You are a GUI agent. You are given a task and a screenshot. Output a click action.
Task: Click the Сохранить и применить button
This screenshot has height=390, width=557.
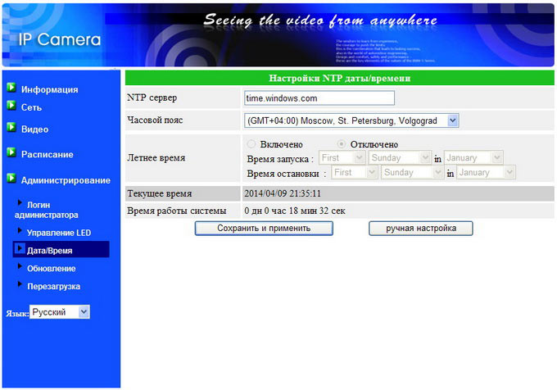point(264,229)
